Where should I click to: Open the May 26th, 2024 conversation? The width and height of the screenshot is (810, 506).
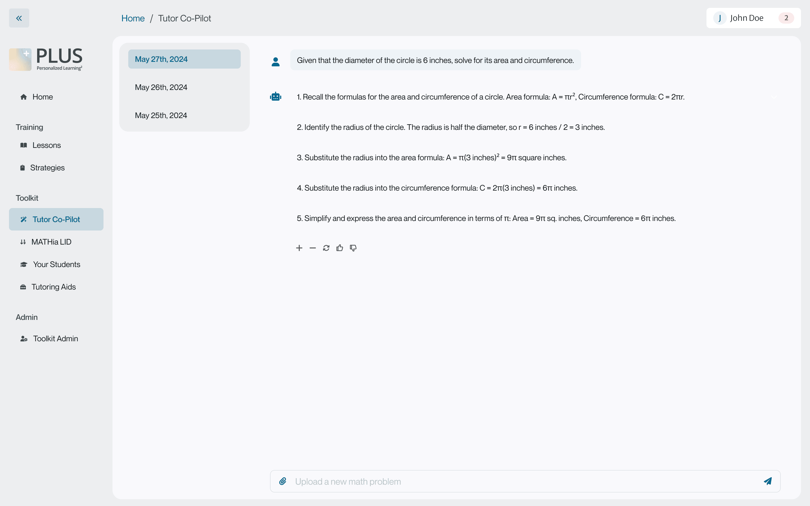point(161,87)
